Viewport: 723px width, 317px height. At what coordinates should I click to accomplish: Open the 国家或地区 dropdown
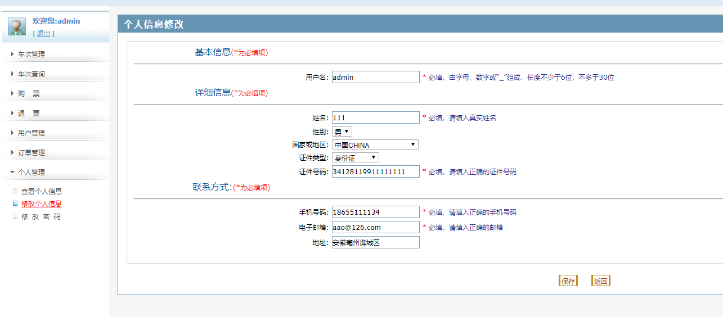tap(375, 144)
